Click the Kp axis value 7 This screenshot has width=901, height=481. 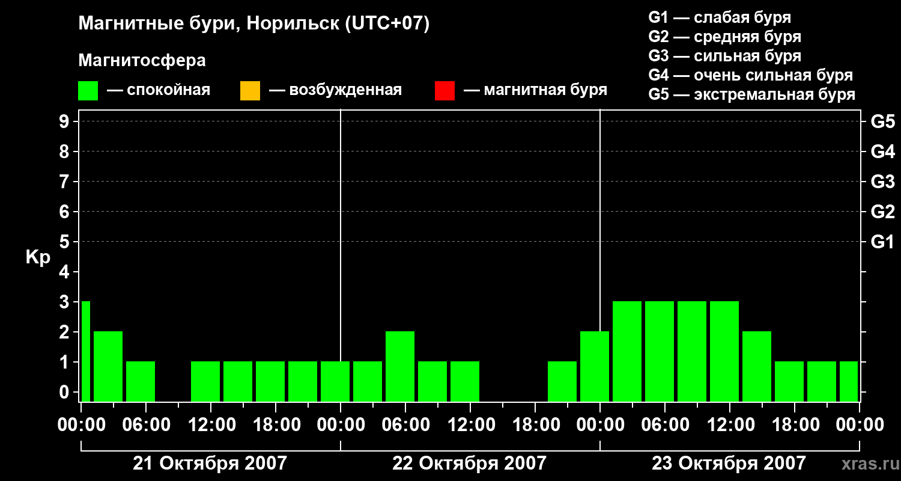(x=65, y=182)
